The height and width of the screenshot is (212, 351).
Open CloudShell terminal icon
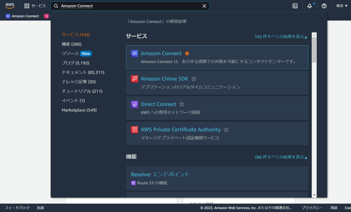click(x=295, y=6)
